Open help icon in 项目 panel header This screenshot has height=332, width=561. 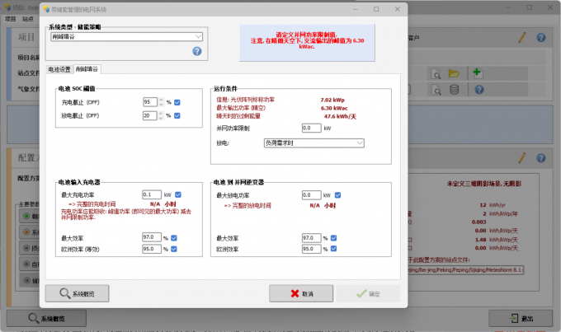coord(541,38)
